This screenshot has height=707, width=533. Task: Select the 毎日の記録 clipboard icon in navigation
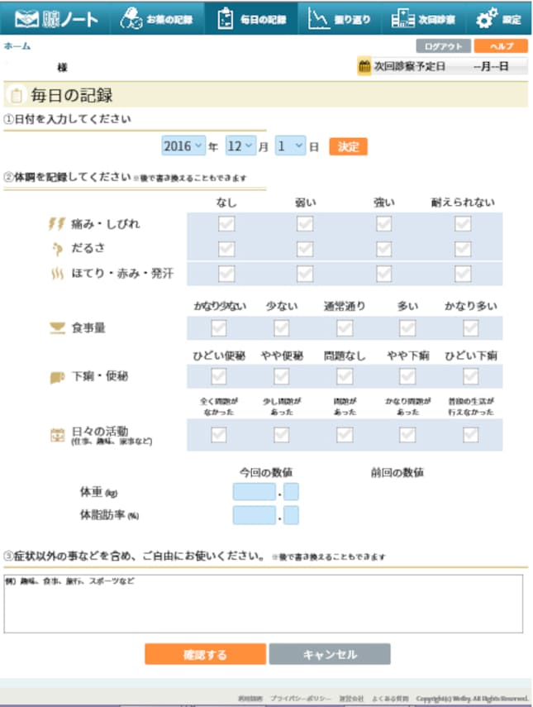point(225,18)
